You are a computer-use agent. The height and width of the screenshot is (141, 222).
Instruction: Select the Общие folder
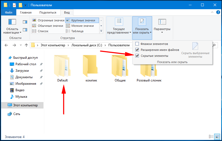pyautogui.click(x=120, y=68)
